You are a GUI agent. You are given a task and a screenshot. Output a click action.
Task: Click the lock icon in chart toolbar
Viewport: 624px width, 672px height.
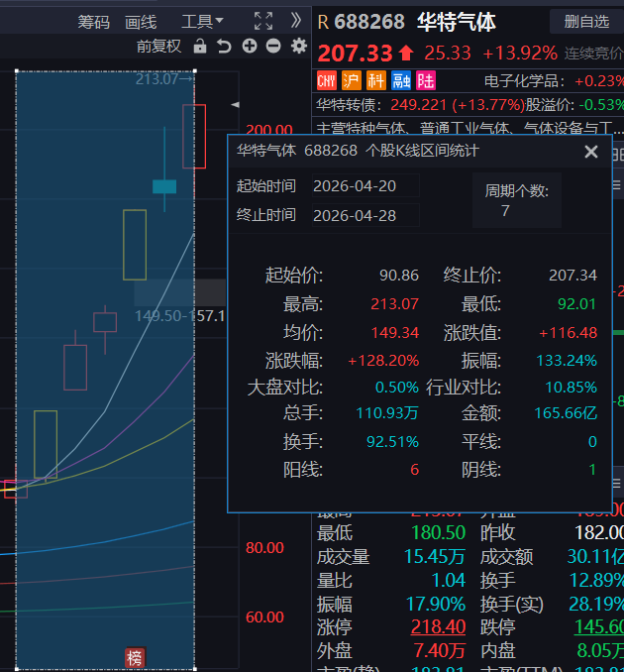pyautogui.click(x=199, y=46)
